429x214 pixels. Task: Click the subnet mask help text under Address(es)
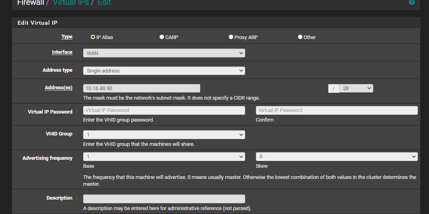click(171, 98)
